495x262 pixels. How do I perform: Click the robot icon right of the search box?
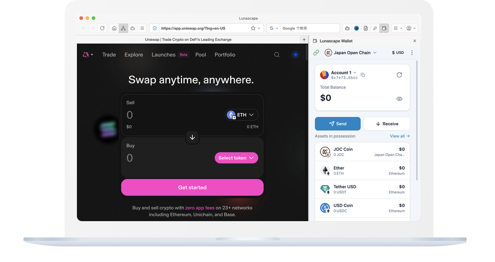coord(347,29)
